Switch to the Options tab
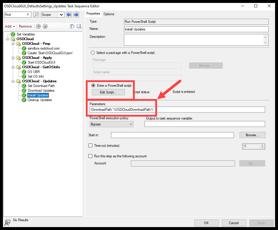 click(108, 13)
